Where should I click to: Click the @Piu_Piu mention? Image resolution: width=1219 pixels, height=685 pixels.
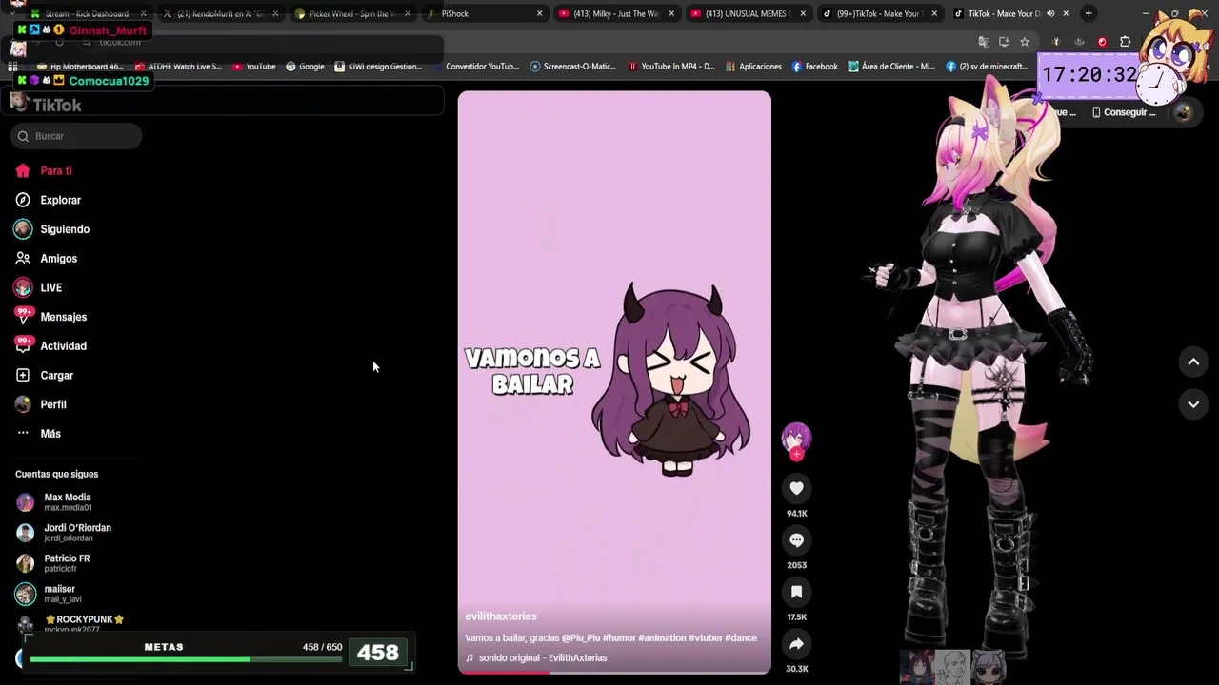click(581, 638)
